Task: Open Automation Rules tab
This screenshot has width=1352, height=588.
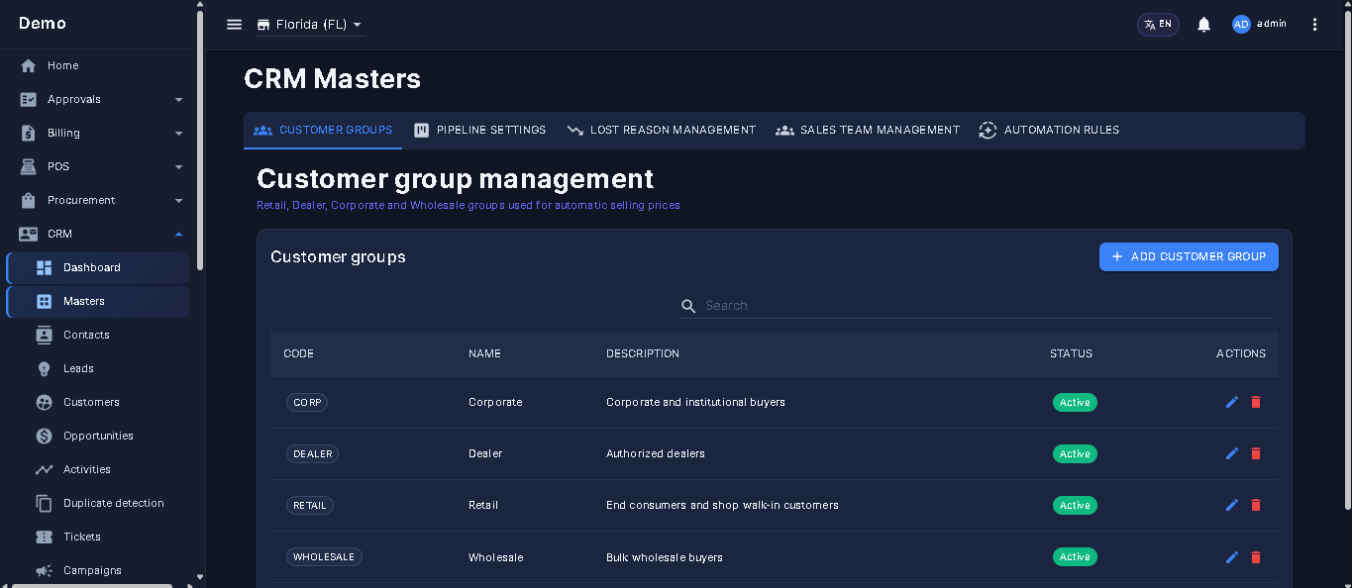Action: coord(1049,130)
